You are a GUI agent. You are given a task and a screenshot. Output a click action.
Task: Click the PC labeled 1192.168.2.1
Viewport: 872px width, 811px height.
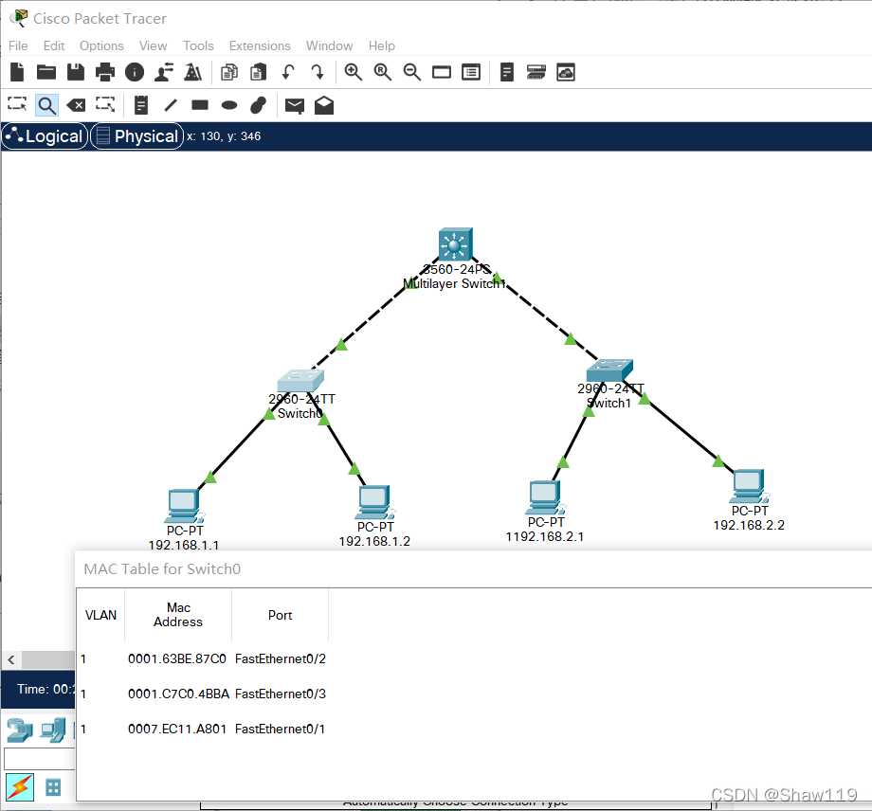coord(546,497)
